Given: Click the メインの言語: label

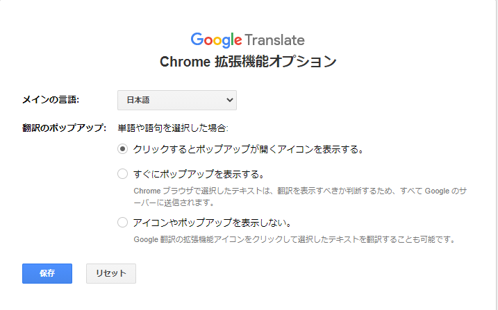Looking at the screenshot, I should click(51, 100).
